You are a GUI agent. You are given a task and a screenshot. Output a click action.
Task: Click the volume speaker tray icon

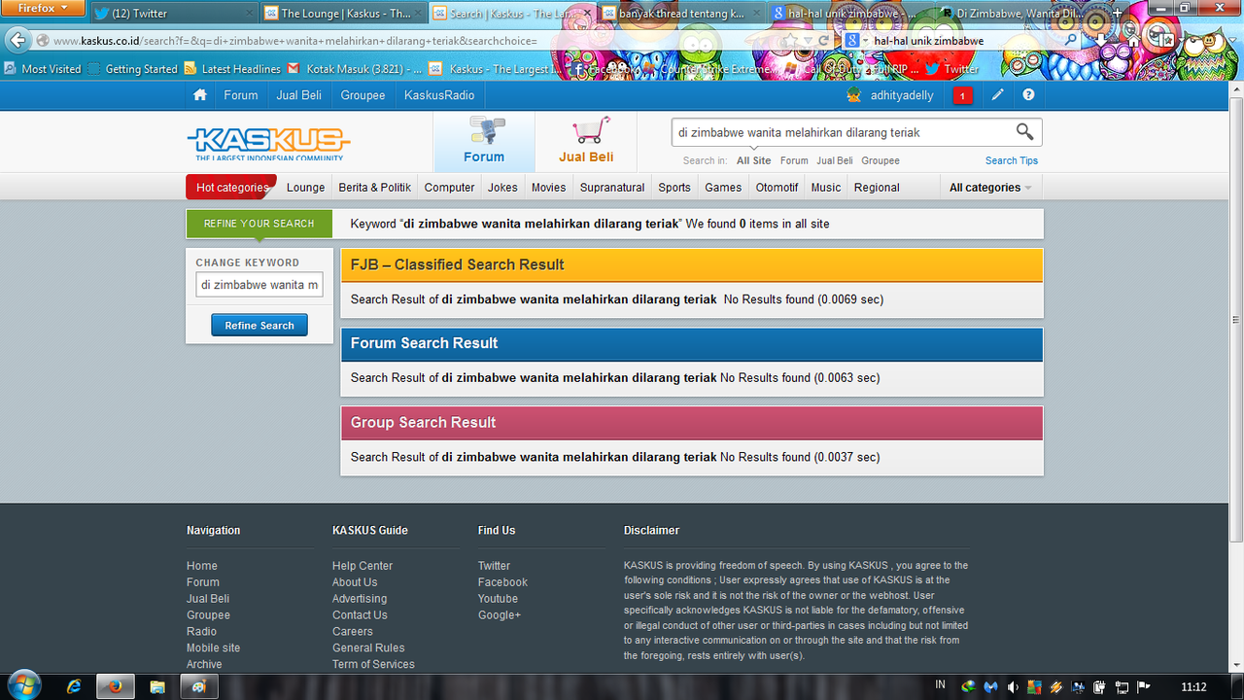(x=1013, y=686)
